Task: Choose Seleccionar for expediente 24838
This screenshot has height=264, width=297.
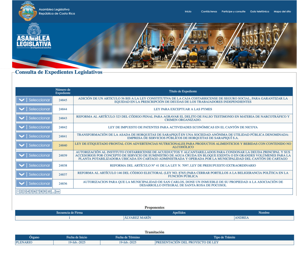Action: click(x=39, y=165)
